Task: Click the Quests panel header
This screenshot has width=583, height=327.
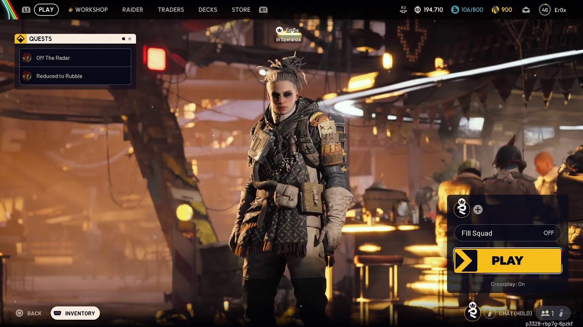Action: point(75,39)
